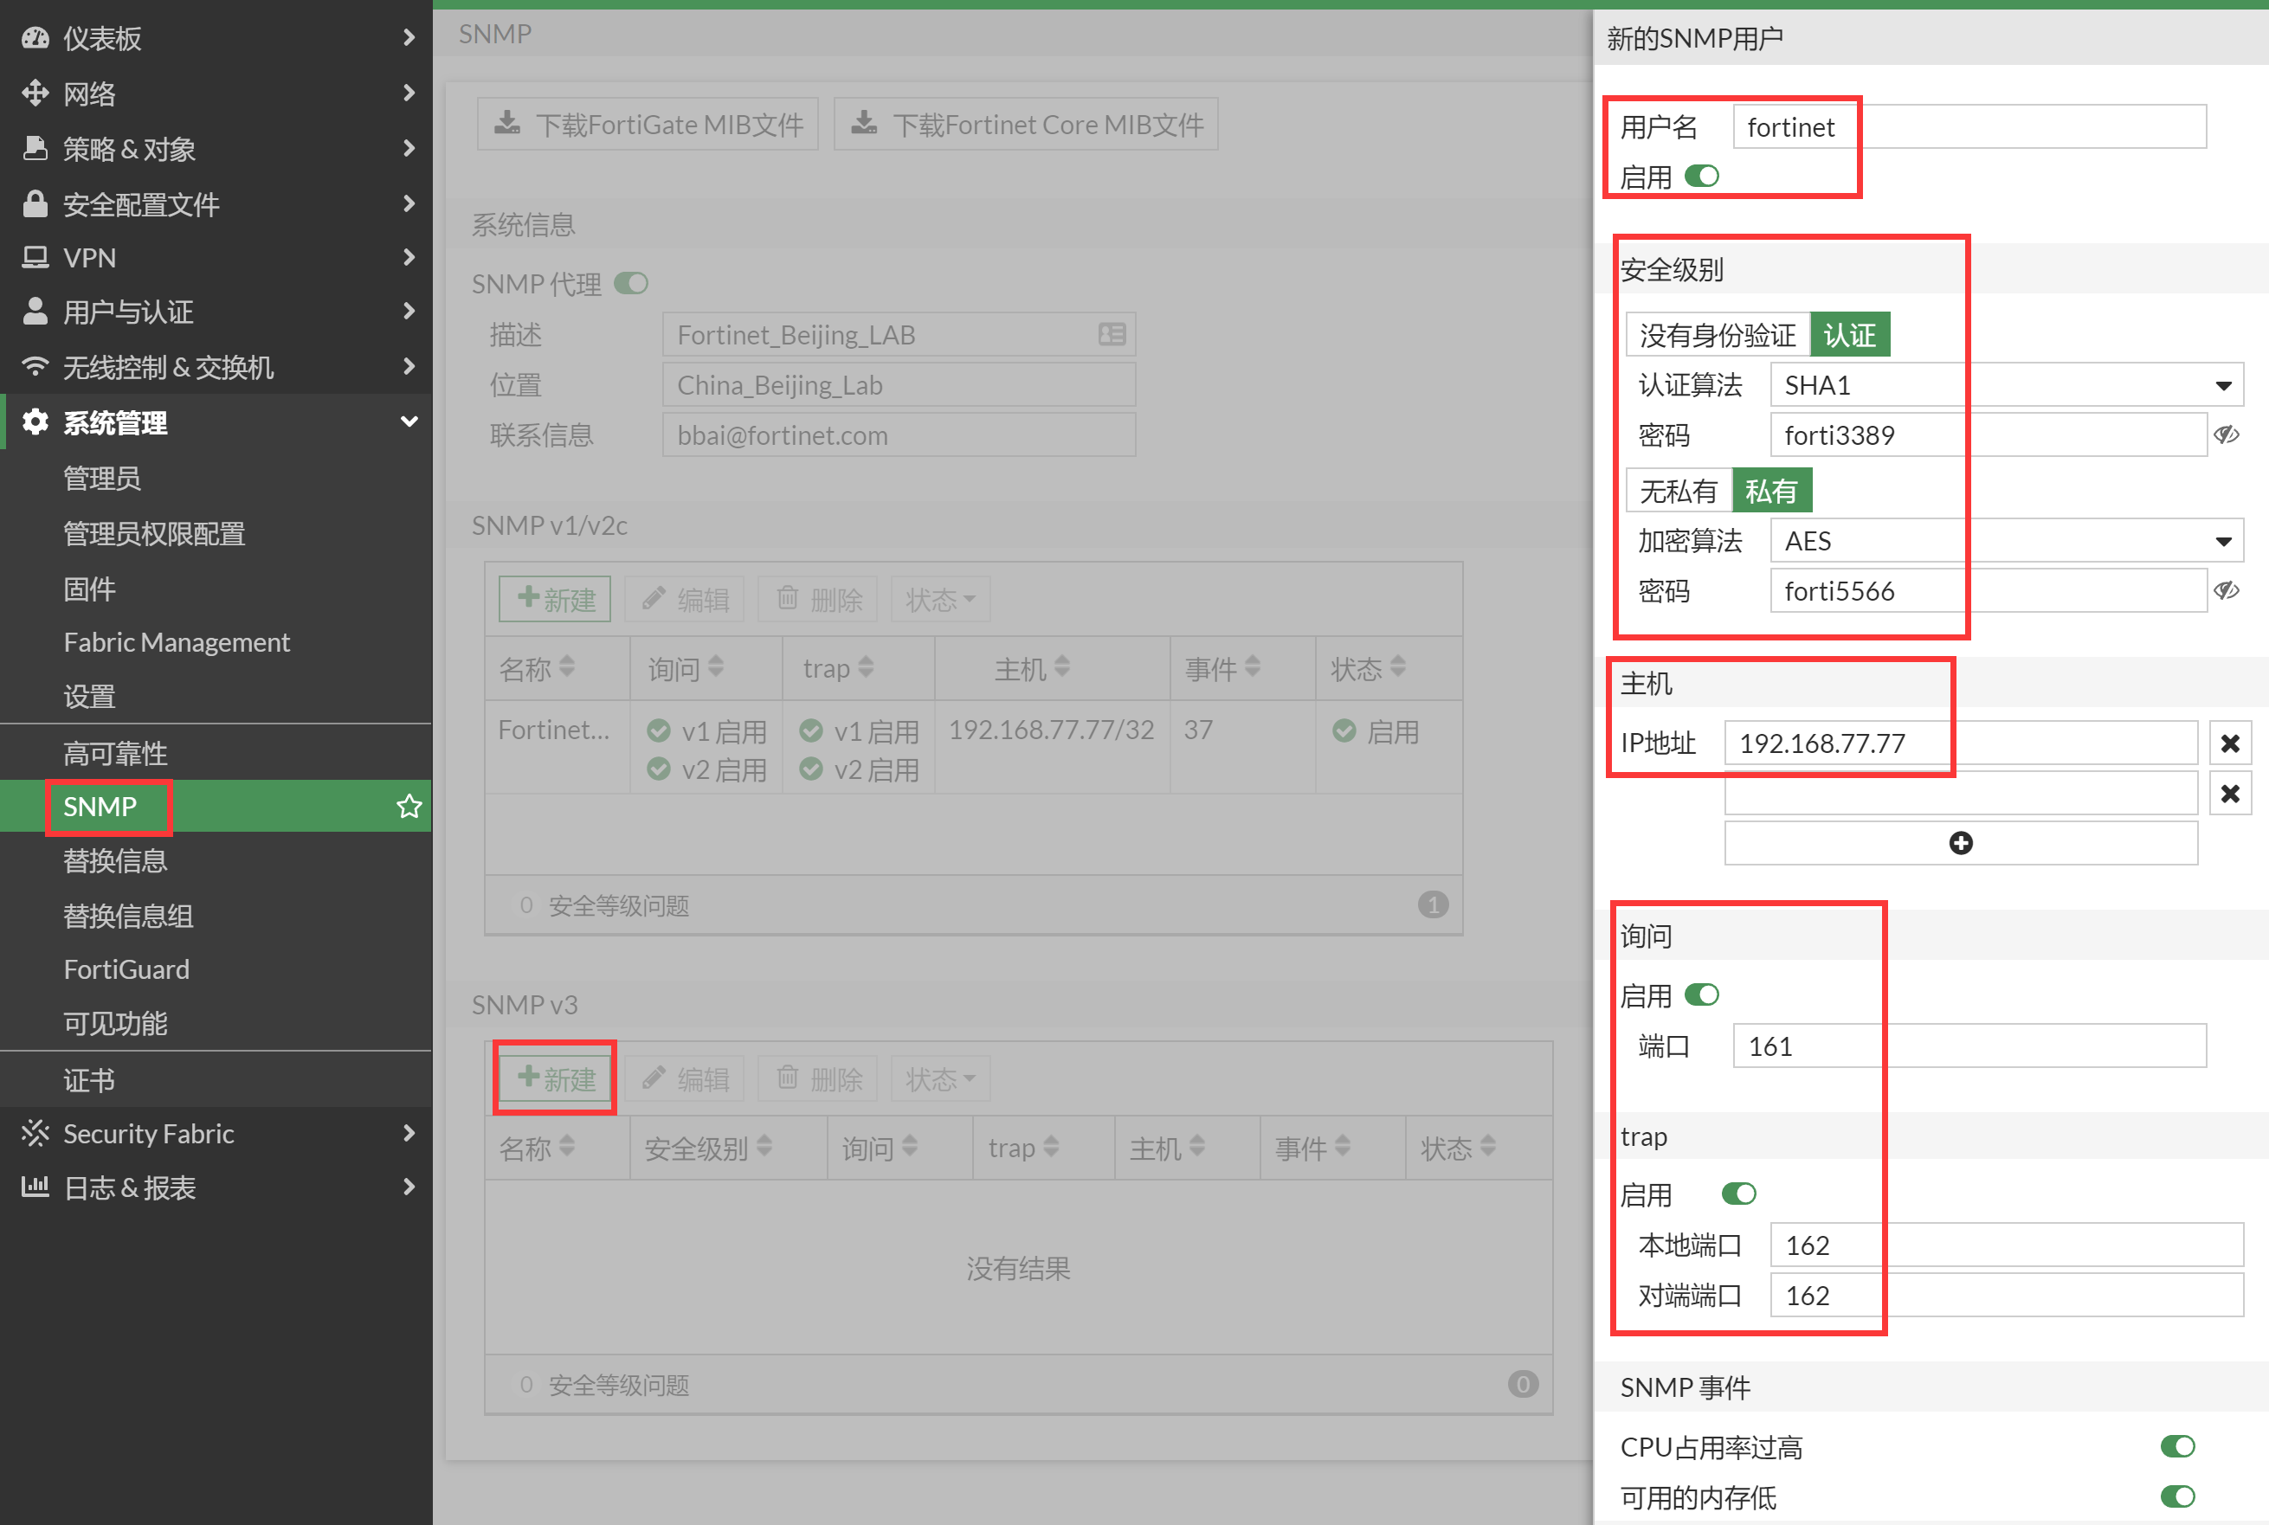
Task: Remove the 192.168.77.77 host entry
Action: click(x=2230, y=743)
